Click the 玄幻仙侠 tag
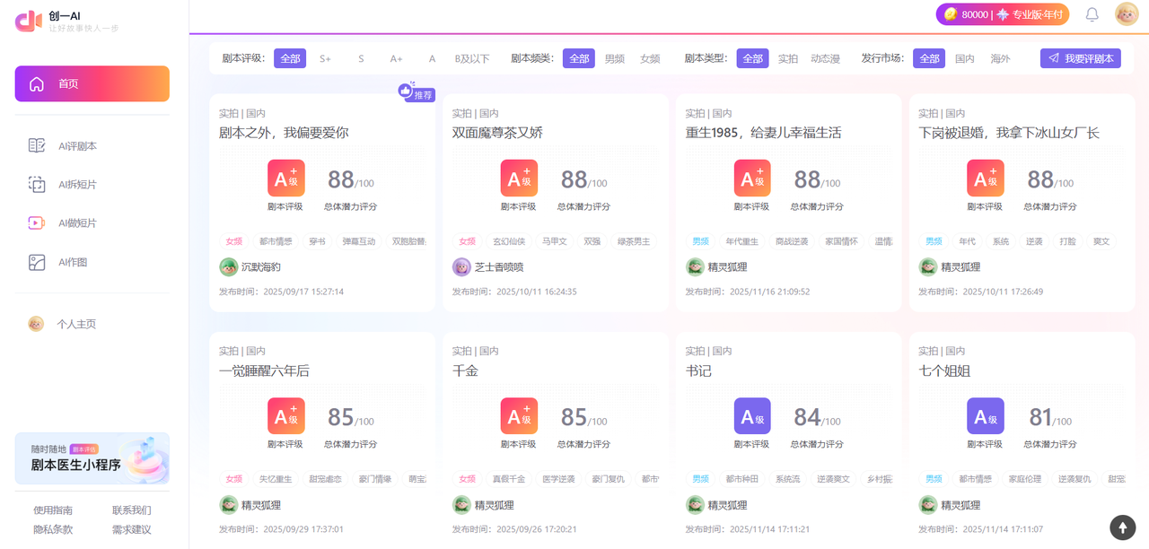 tap(507, 241)
